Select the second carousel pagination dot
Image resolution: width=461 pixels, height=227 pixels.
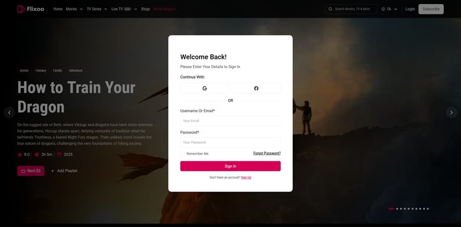point(397,209)
